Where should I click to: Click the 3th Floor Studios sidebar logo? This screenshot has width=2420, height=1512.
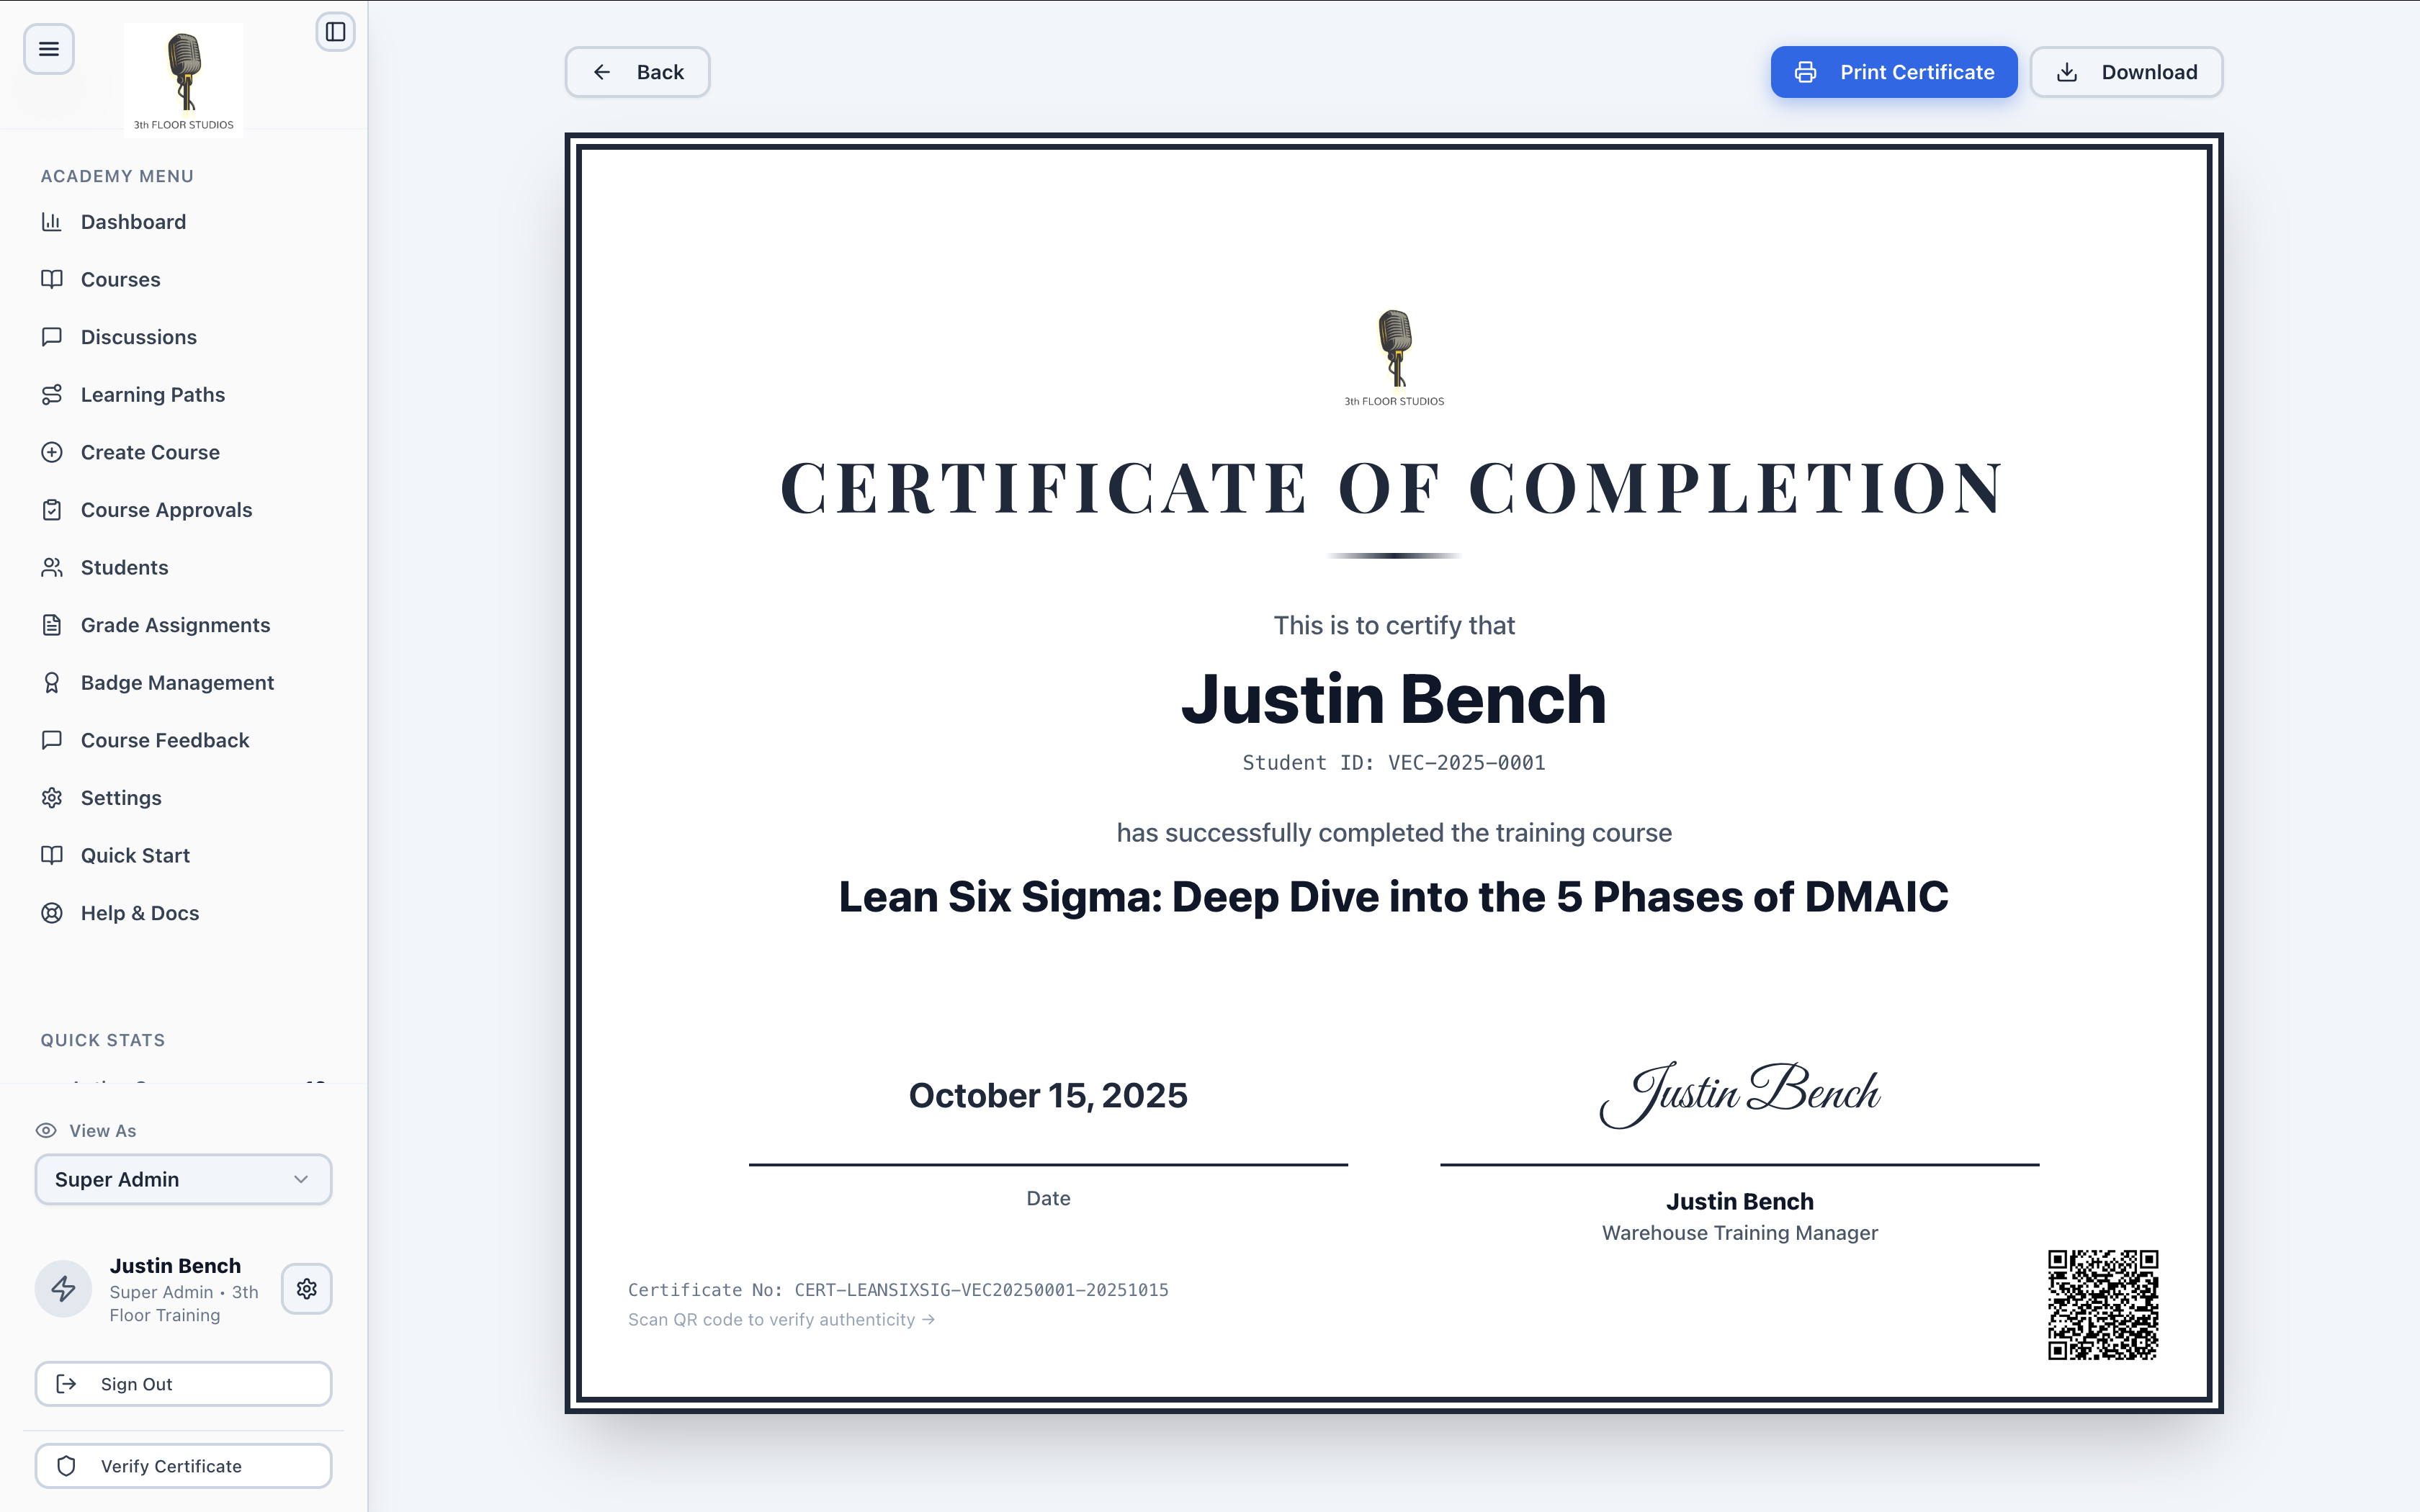[184, 79]
